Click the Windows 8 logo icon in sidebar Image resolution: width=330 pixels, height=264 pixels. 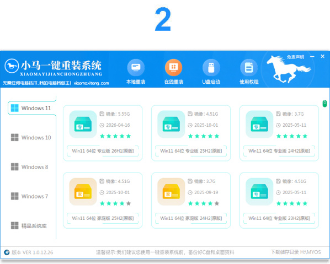[15, 167]
